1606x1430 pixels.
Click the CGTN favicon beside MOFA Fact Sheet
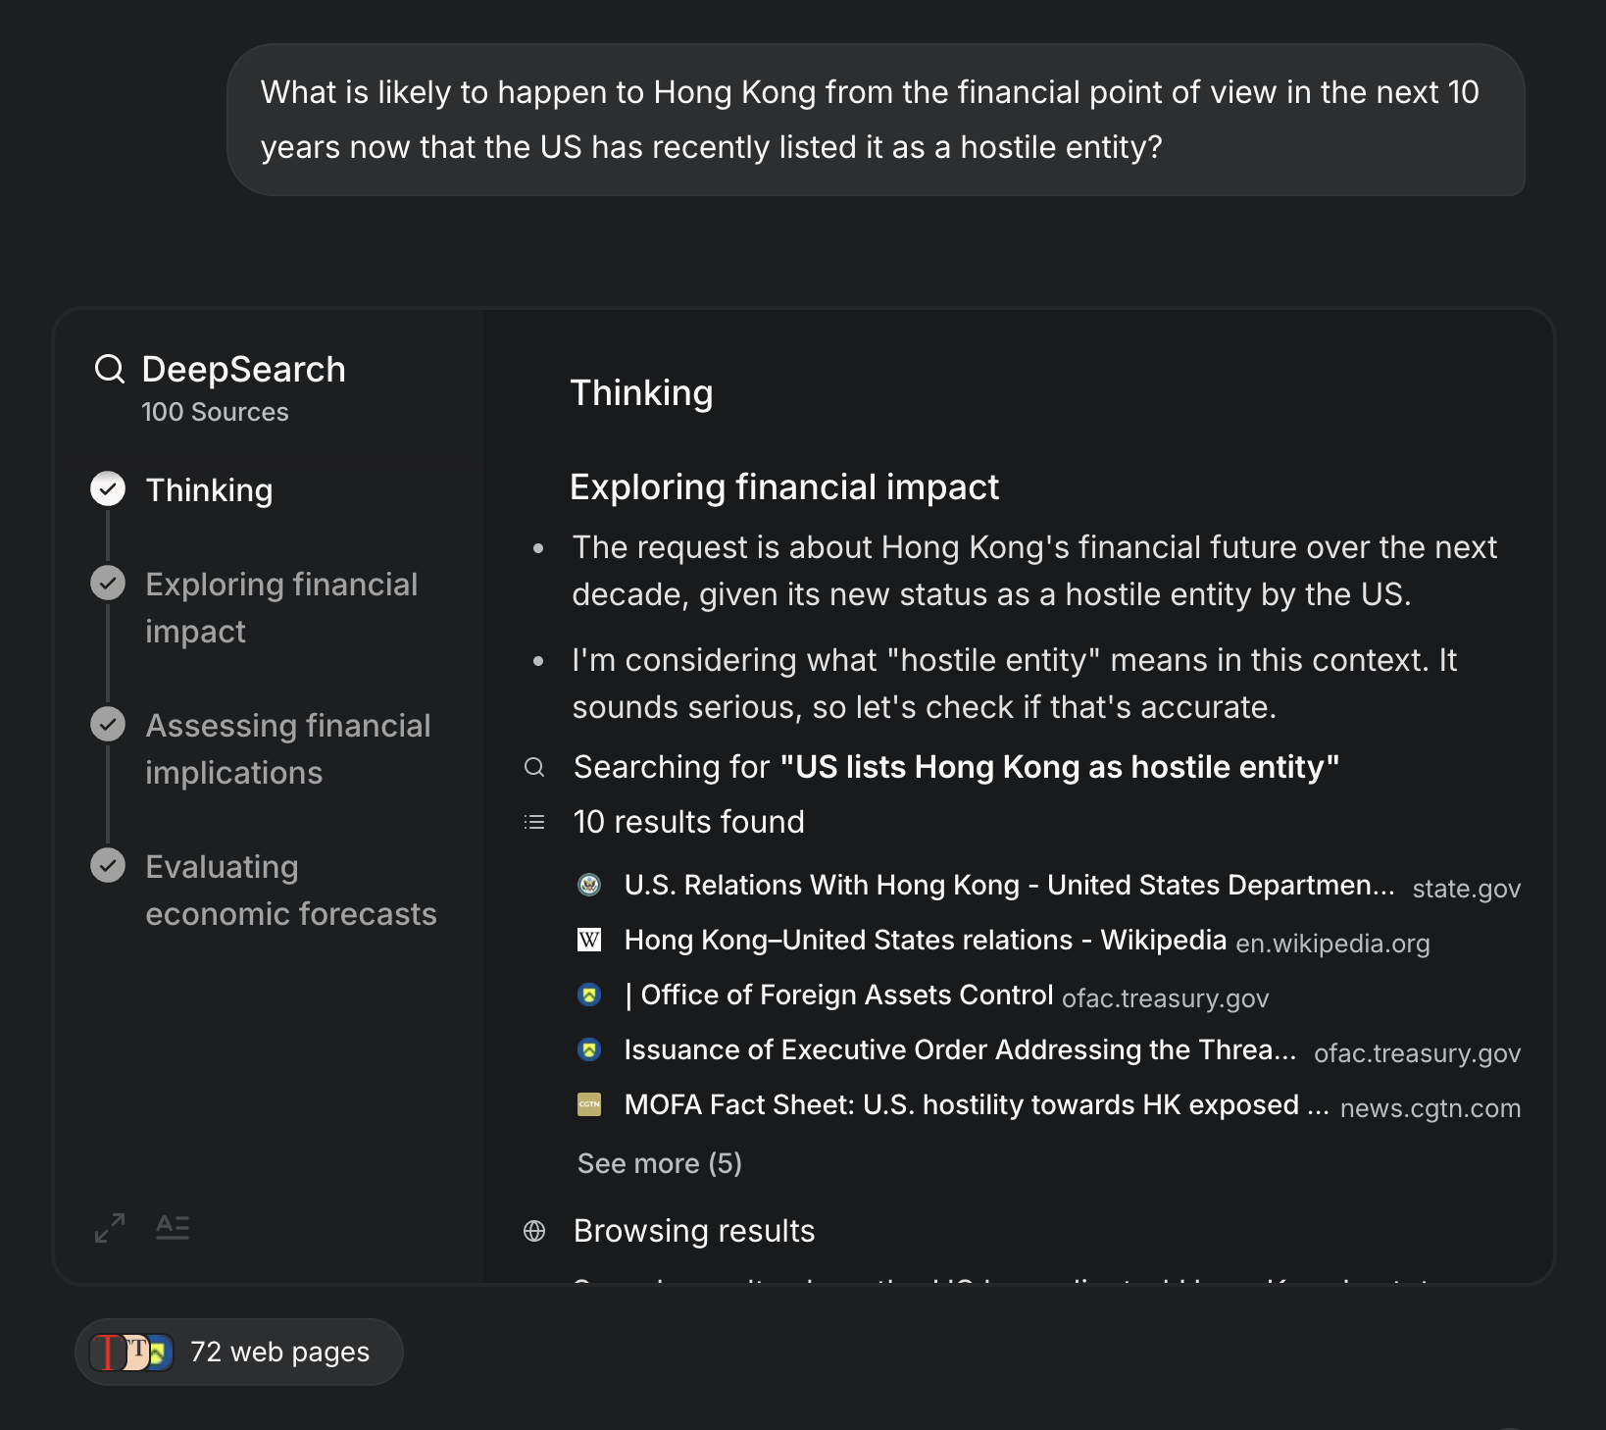pos(589,1104)
